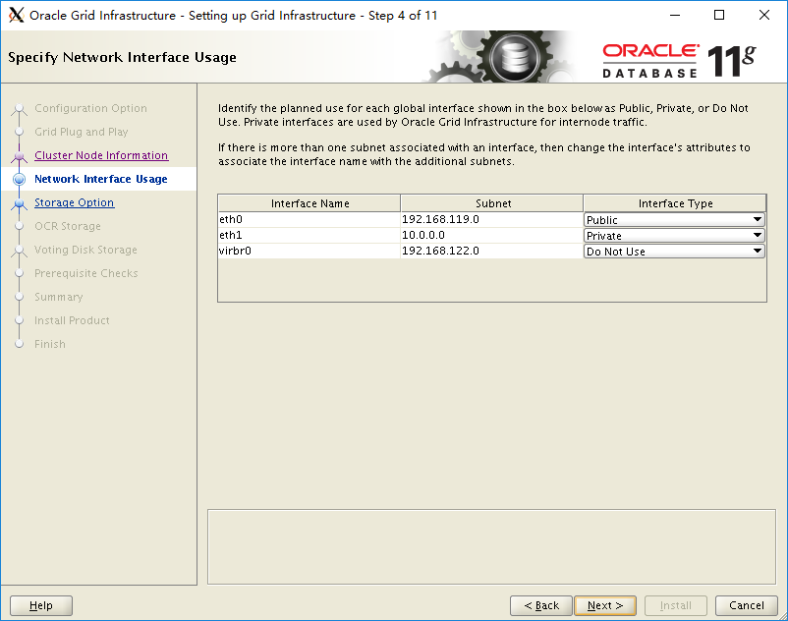This screenshot has width=788, height=621.
Task: Click the empty message area at bottom
Action: pos(491,547)
